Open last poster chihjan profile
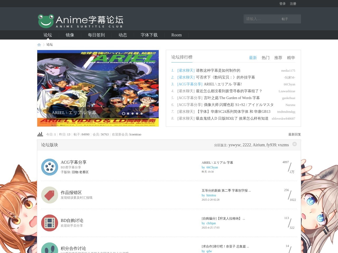The width and height of the screenshot is (338, 253). click(x=211, y=223)
